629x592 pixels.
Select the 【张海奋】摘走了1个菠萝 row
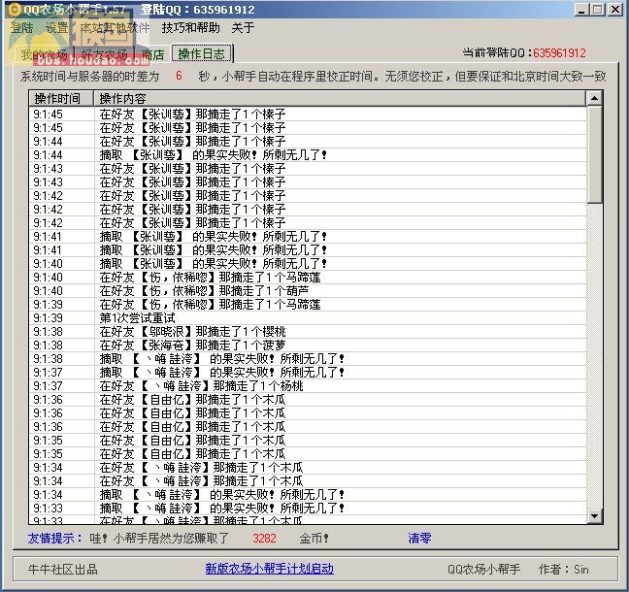[x=308, y=345]
